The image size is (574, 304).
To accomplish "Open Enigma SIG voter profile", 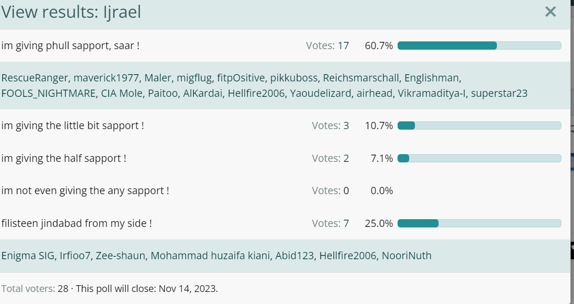I will (28, 255).
